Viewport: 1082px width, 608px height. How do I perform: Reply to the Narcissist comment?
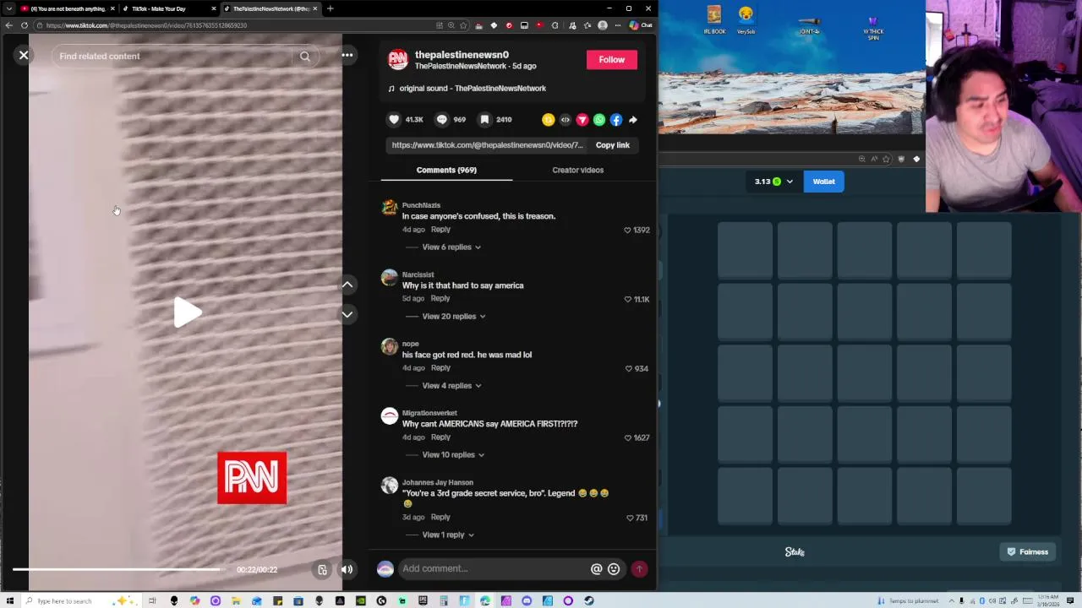tap(440, 299)
